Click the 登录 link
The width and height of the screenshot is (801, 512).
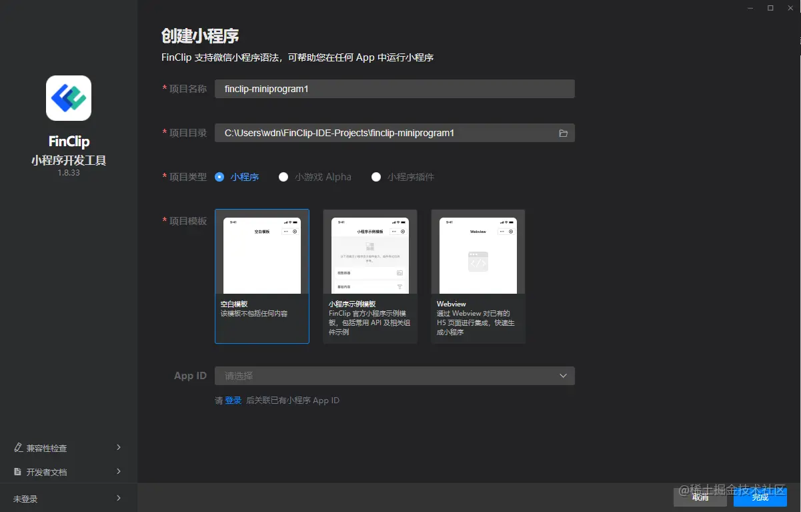pyautogui.click(x=233, y=401)
